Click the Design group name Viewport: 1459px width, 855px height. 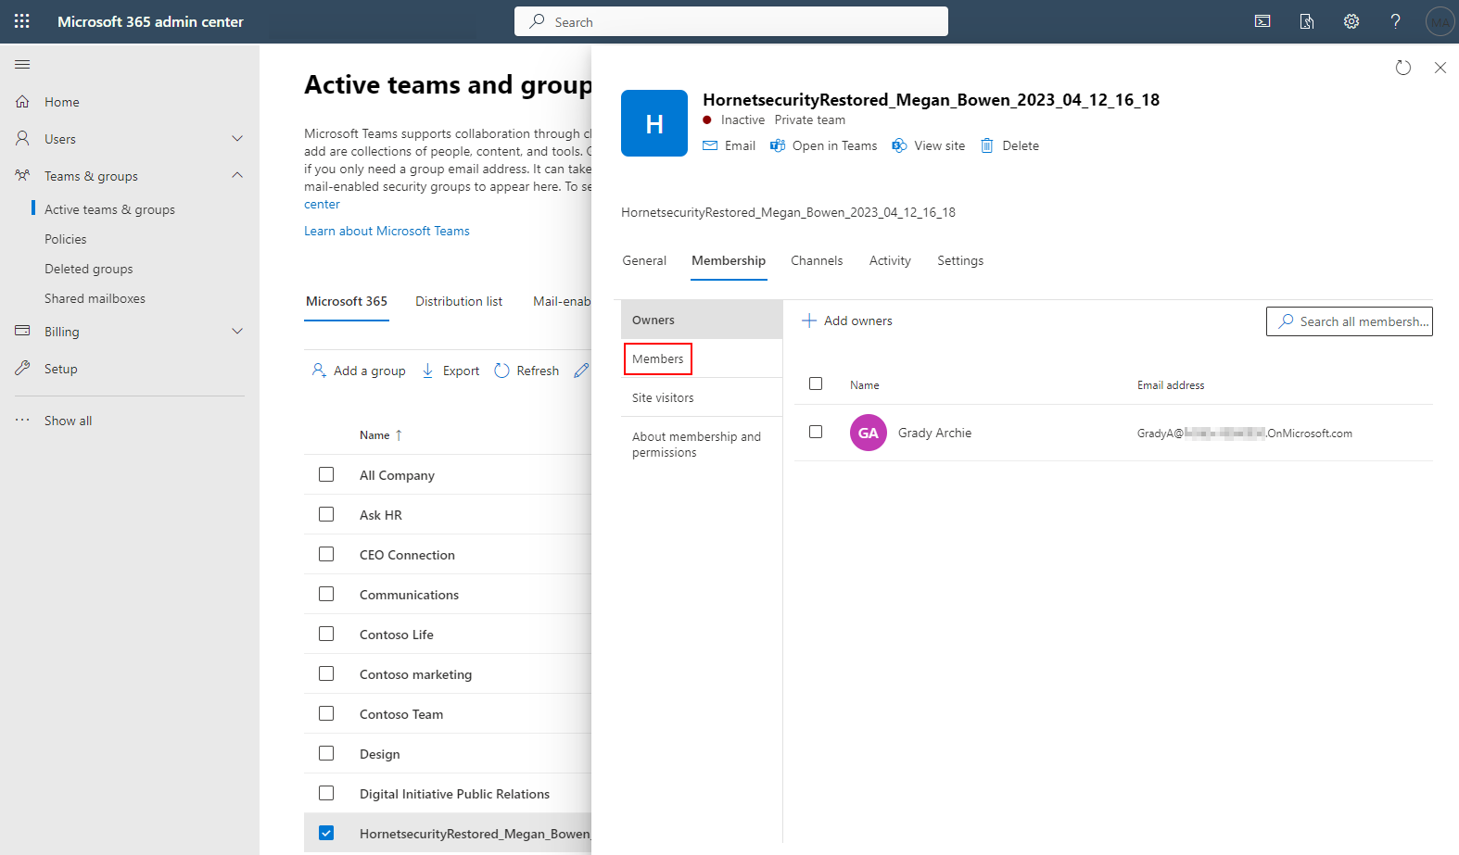[x=380, y=754]
